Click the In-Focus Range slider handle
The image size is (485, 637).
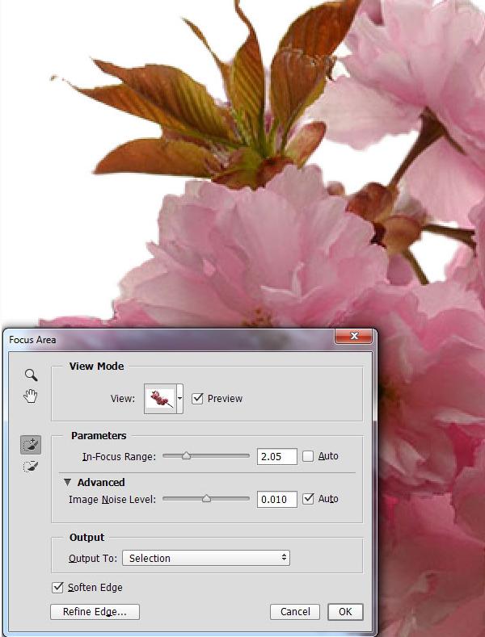[x=186, y=456]
